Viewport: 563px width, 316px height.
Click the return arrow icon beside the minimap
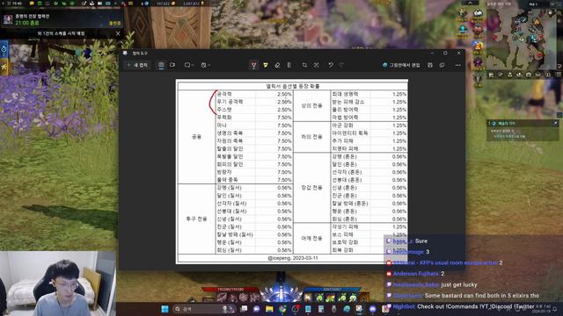(x=559, y=66)
